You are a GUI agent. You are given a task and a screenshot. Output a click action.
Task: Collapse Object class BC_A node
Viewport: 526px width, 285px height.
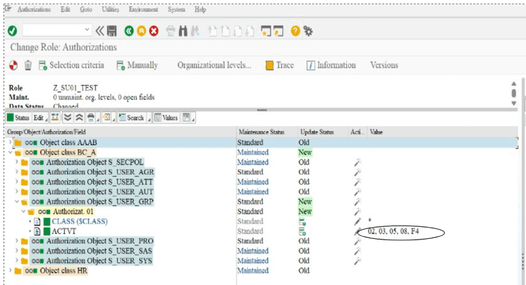10,152
